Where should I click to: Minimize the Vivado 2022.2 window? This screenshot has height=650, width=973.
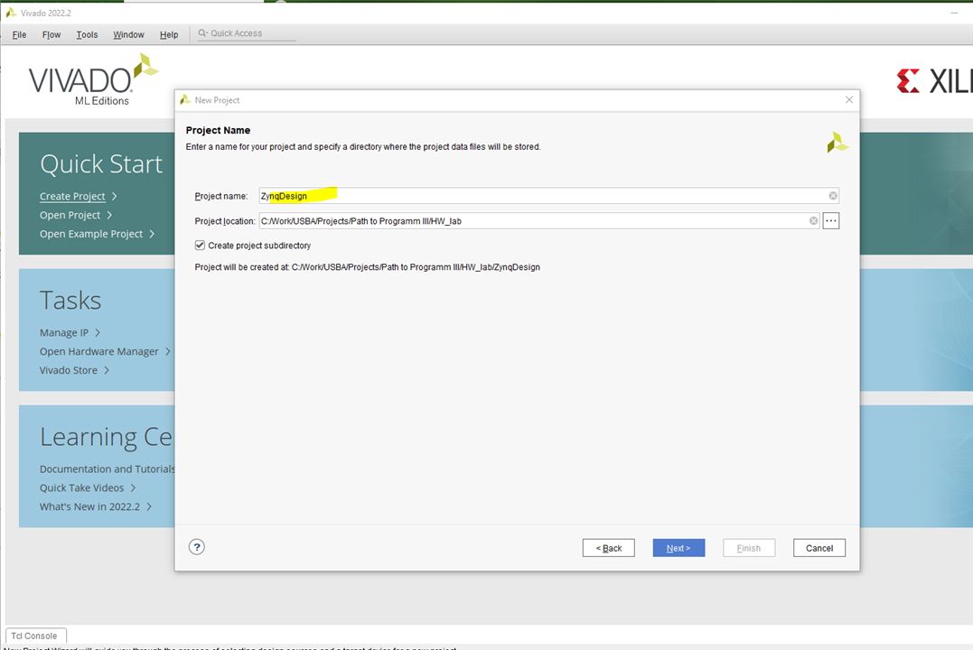pyautogui.click(x=954, y=13)
